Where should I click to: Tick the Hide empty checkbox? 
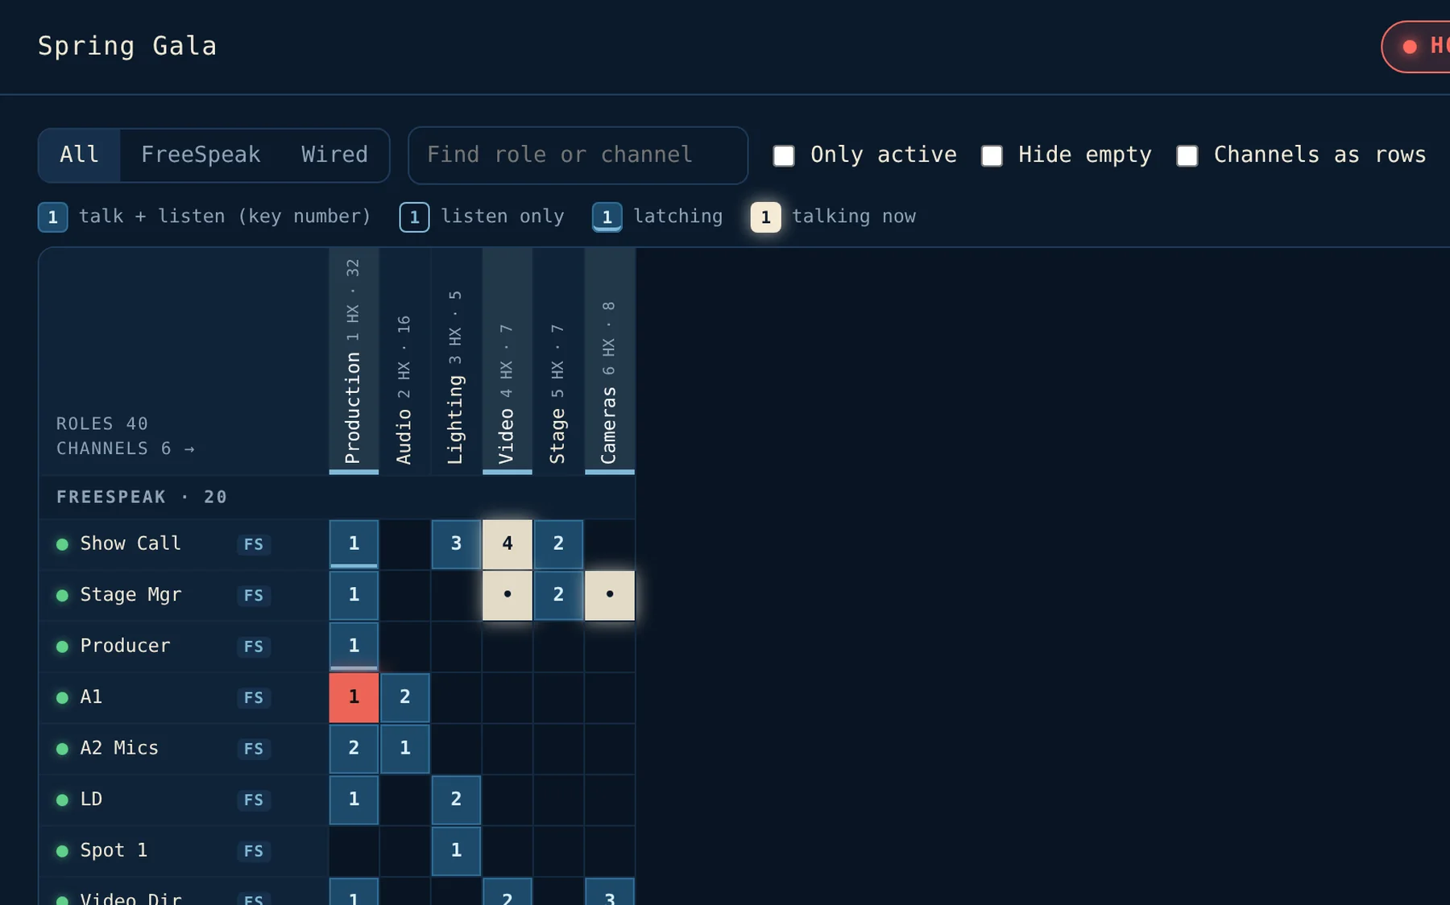[x=992, y=155]
